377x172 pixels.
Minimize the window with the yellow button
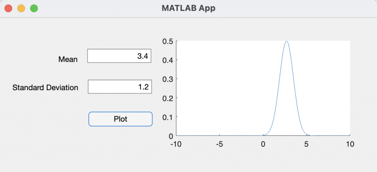(21, 8)
